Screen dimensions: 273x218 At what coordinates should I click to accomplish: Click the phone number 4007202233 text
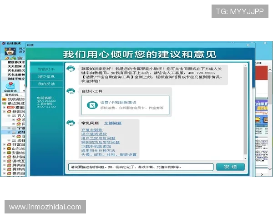point(46,101)
